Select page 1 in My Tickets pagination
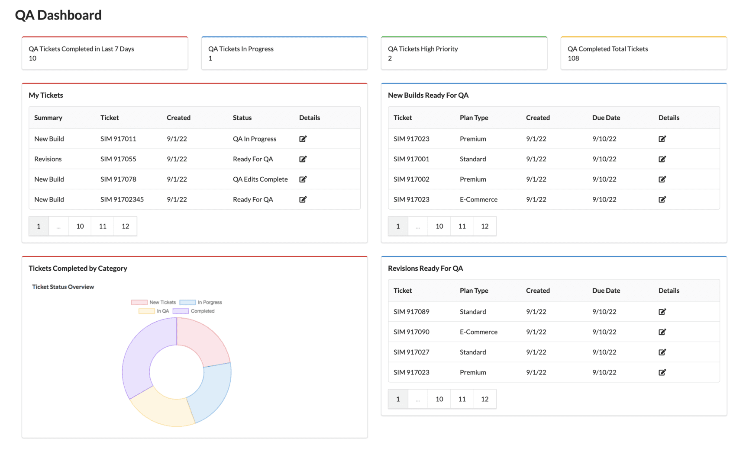Screen dimensions: 746x467 39,226
